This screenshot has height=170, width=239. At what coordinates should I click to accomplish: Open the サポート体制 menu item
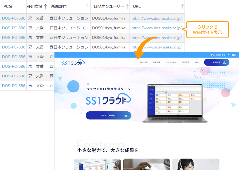171,62
